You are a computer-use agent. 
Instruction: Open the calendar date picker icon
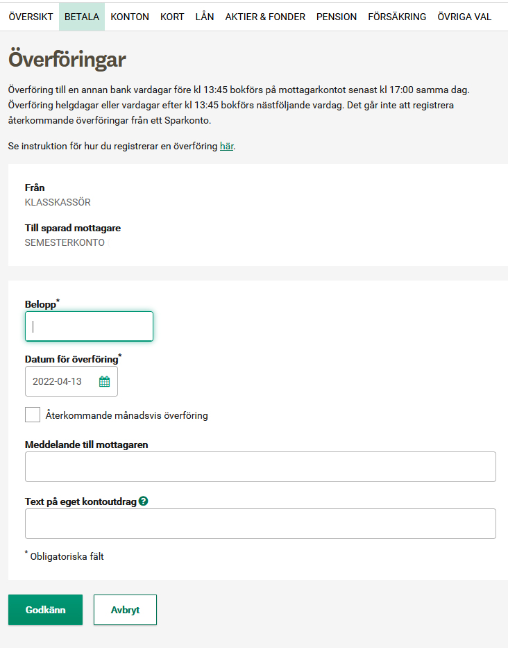tap(105, 381)
